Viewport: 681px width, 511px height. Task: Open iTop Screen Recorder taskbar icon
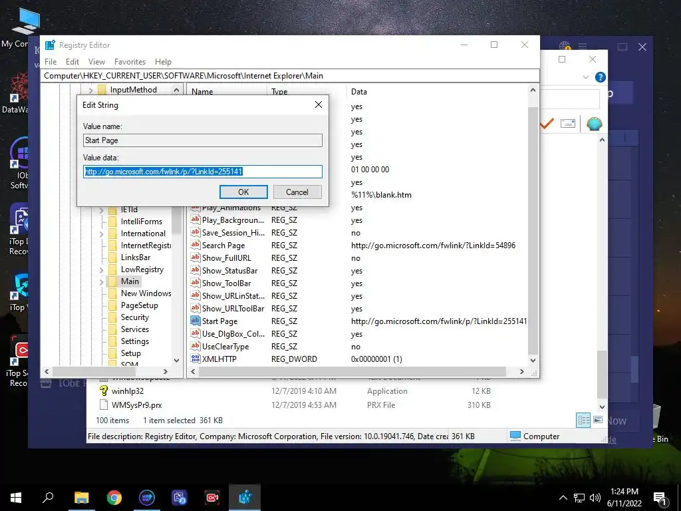212,498
